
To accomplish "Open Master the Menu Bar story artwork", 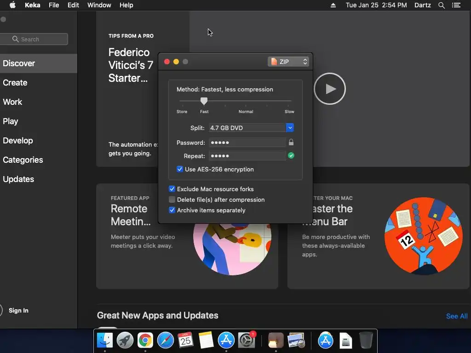I will pyautogui.click(x=424, y=236).
